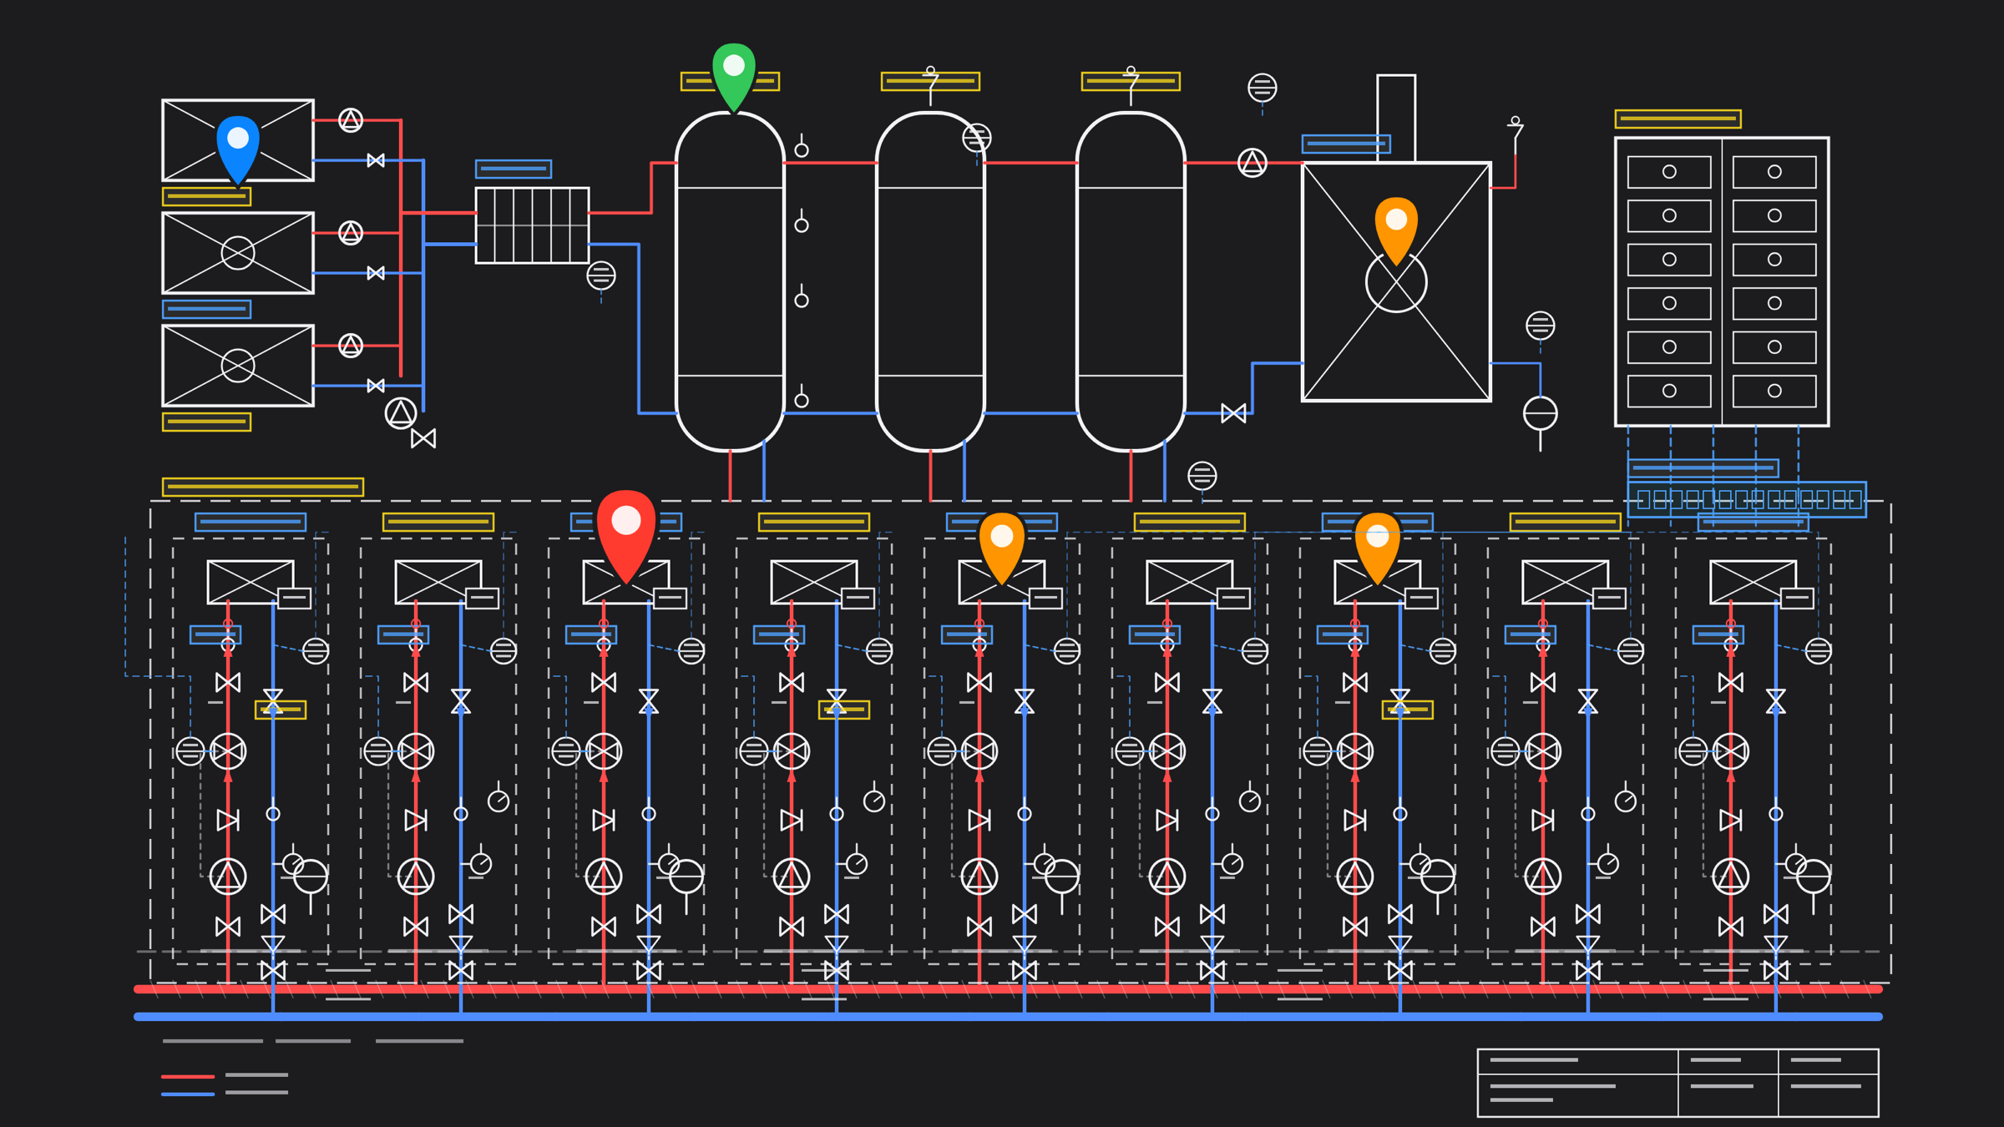
Task: Click the red map pin in the lower row
Action: click(x=626, y=535)
